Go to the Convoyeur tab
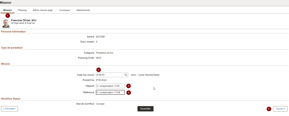Screen dimensions: 289x116 click(x=65, y=10)
